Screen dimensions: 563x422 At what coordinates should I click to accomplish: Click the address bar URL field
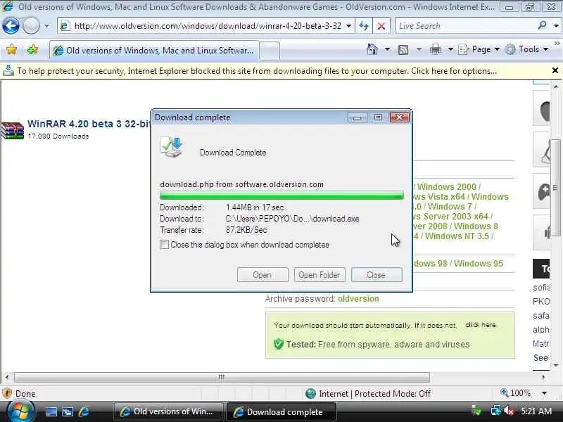click(x=201, y=26)
